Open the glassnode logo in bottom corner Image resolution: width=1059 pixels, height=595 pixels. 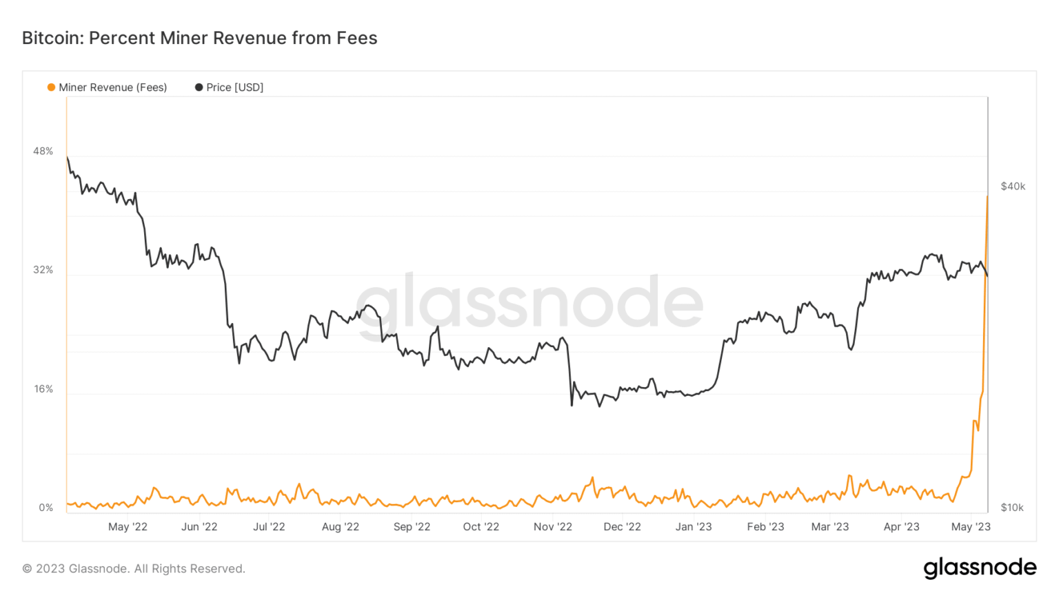(980, 567)
